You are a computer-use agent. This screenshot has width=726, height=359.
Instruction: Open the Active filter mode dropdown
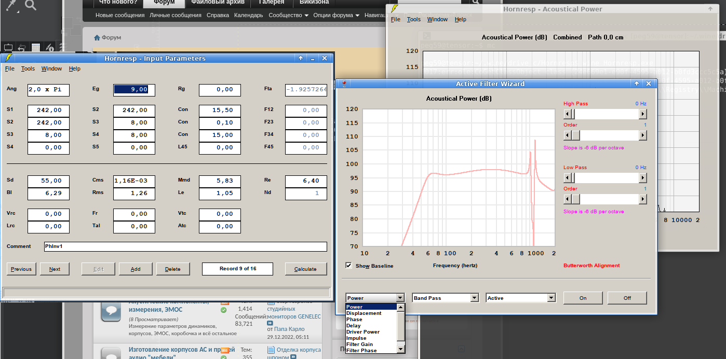[552, 298]
